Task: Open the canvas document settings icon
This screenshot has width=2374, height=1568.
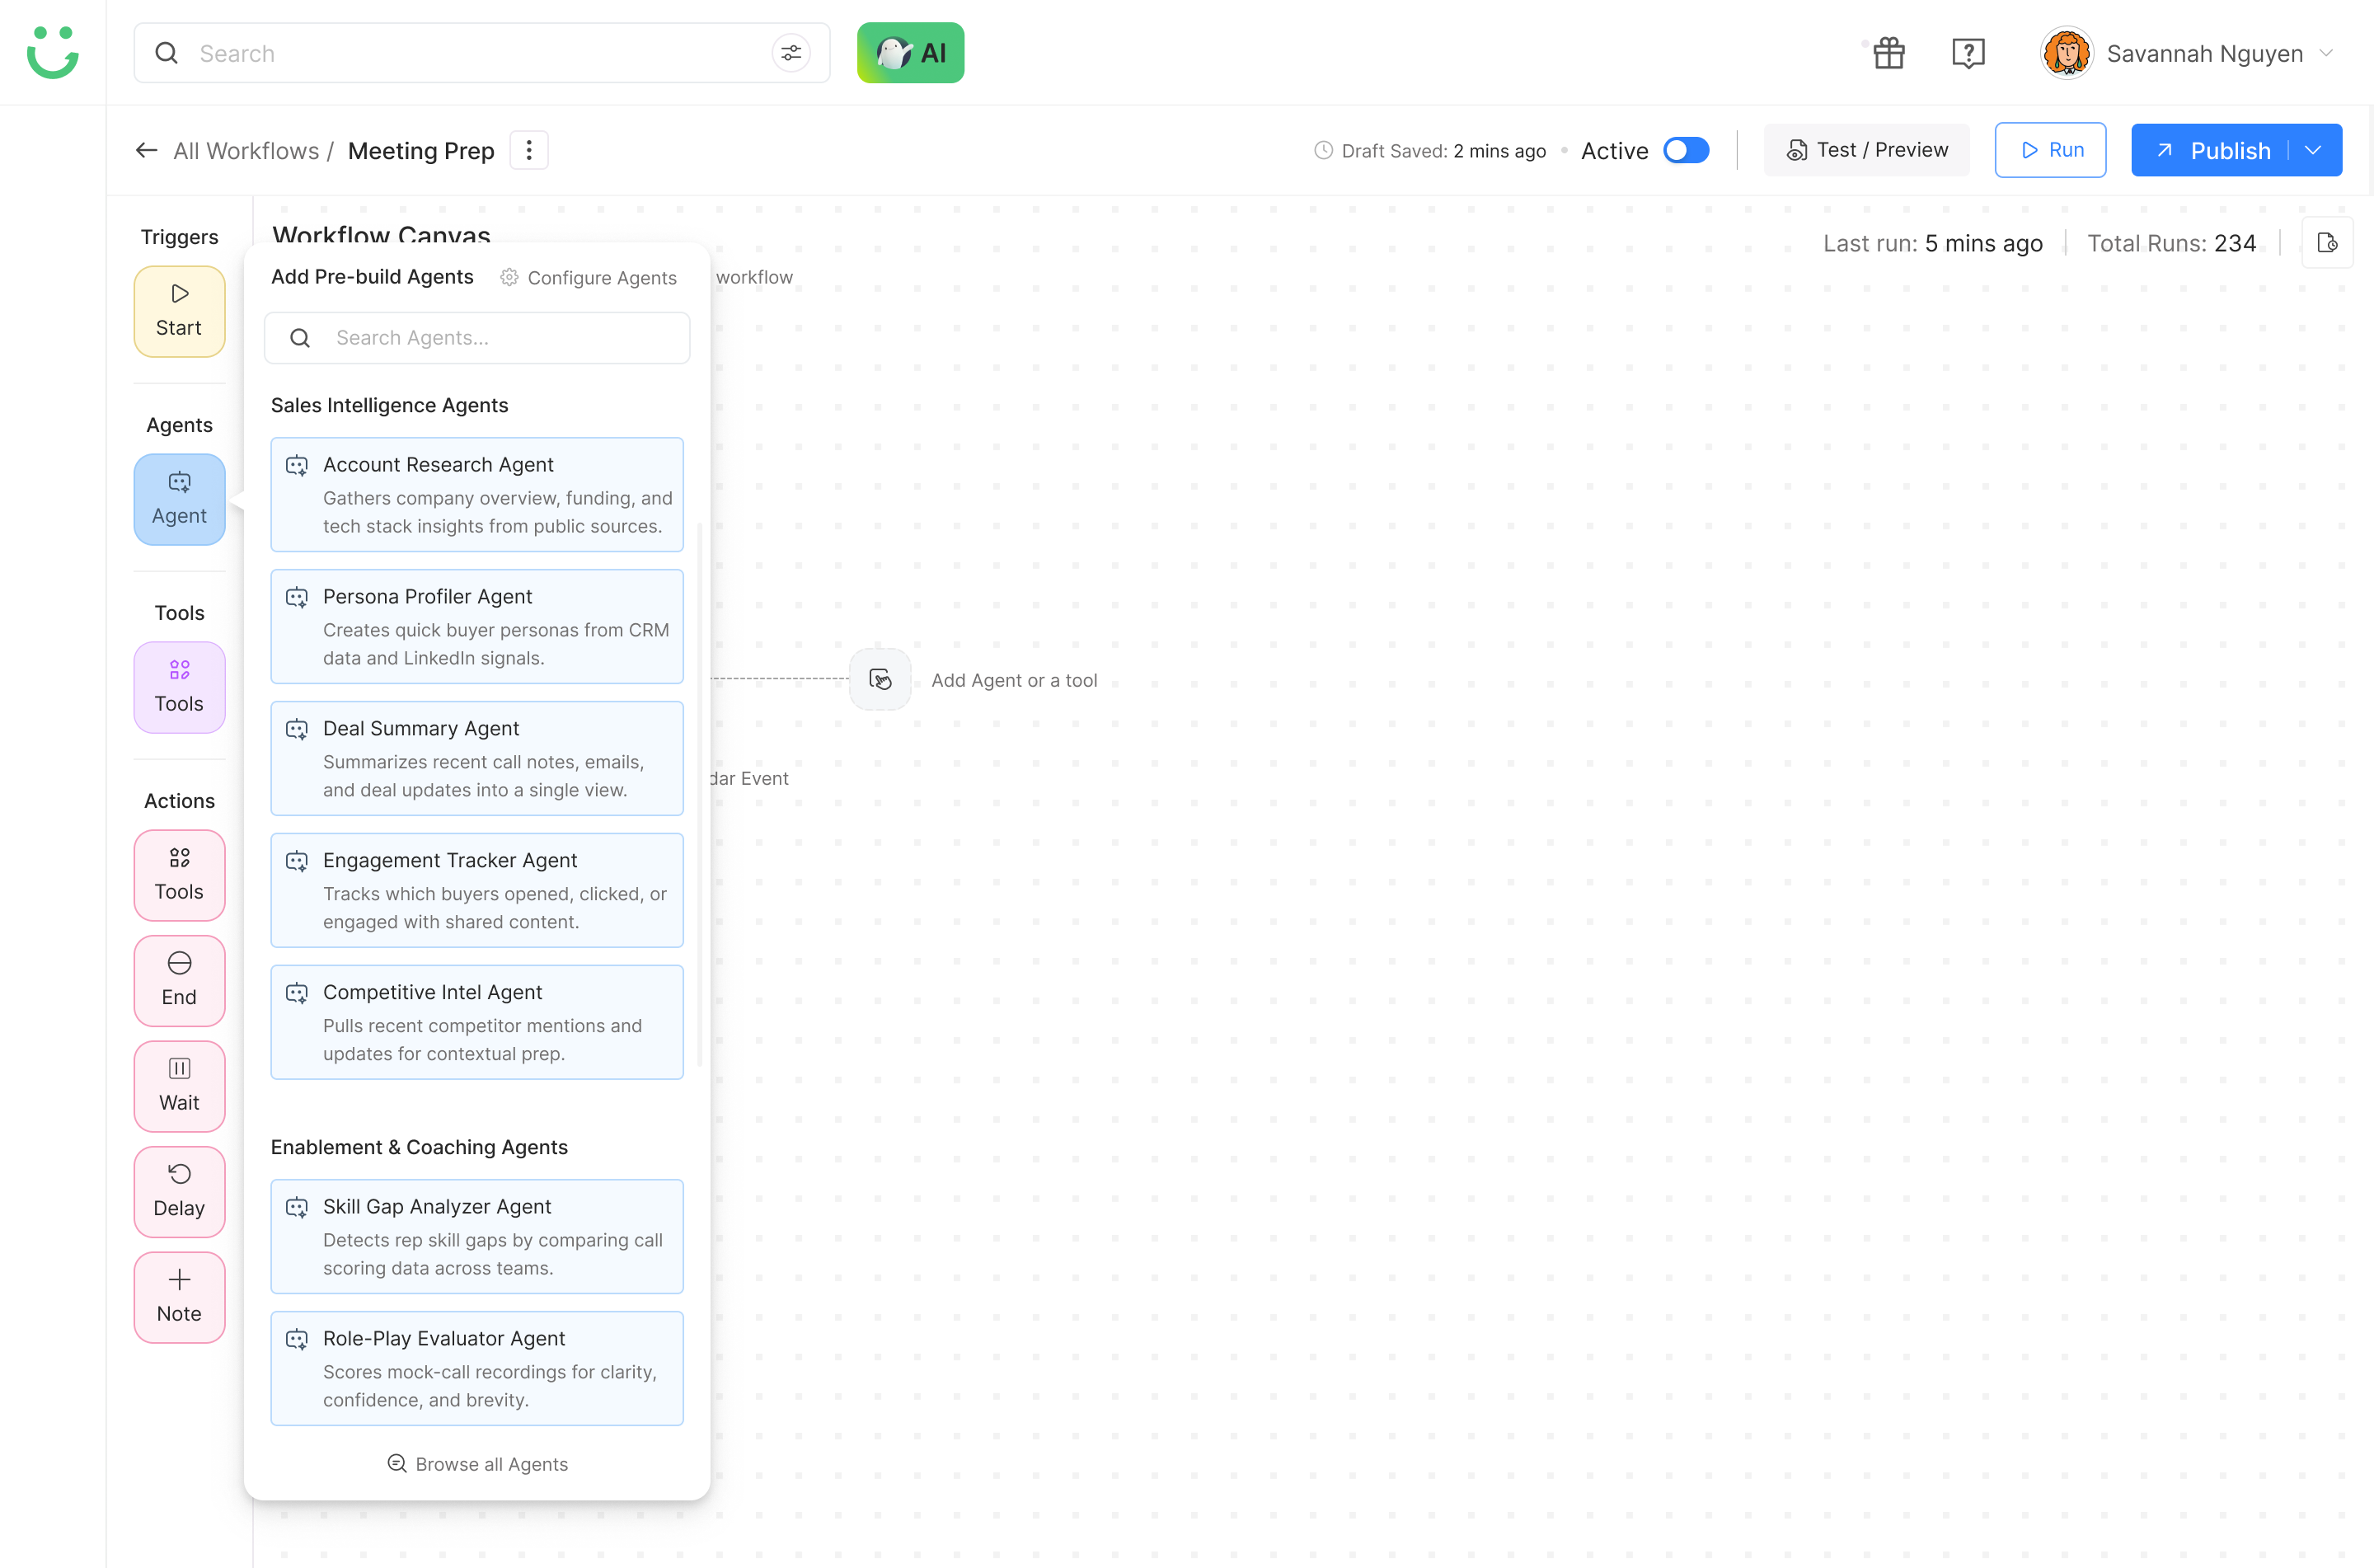Action: [2327, 243]
